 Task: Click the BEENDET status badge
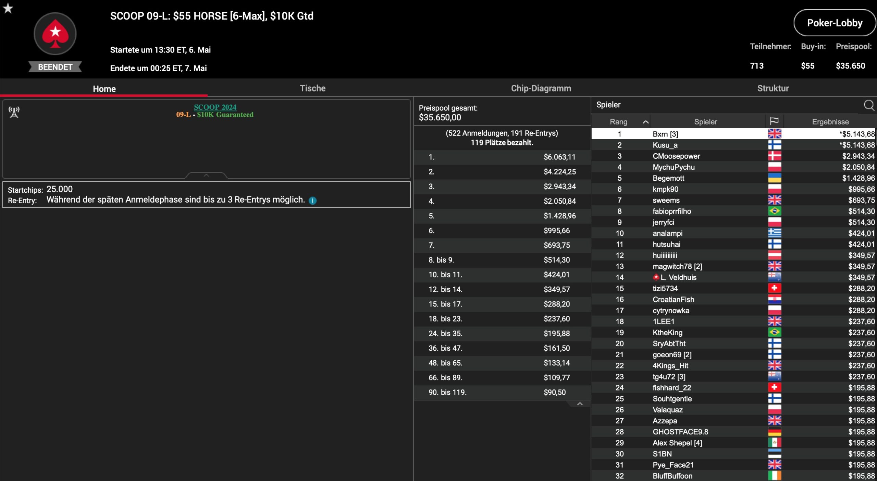click(x=55, y=67)
